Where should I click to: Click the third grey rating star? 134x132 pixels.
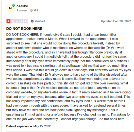17,21
